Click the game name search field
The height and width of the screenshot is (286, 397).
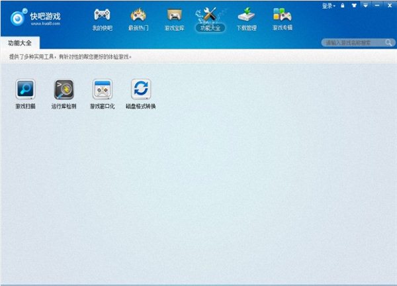pyautogui.click(x=353, y=43)
